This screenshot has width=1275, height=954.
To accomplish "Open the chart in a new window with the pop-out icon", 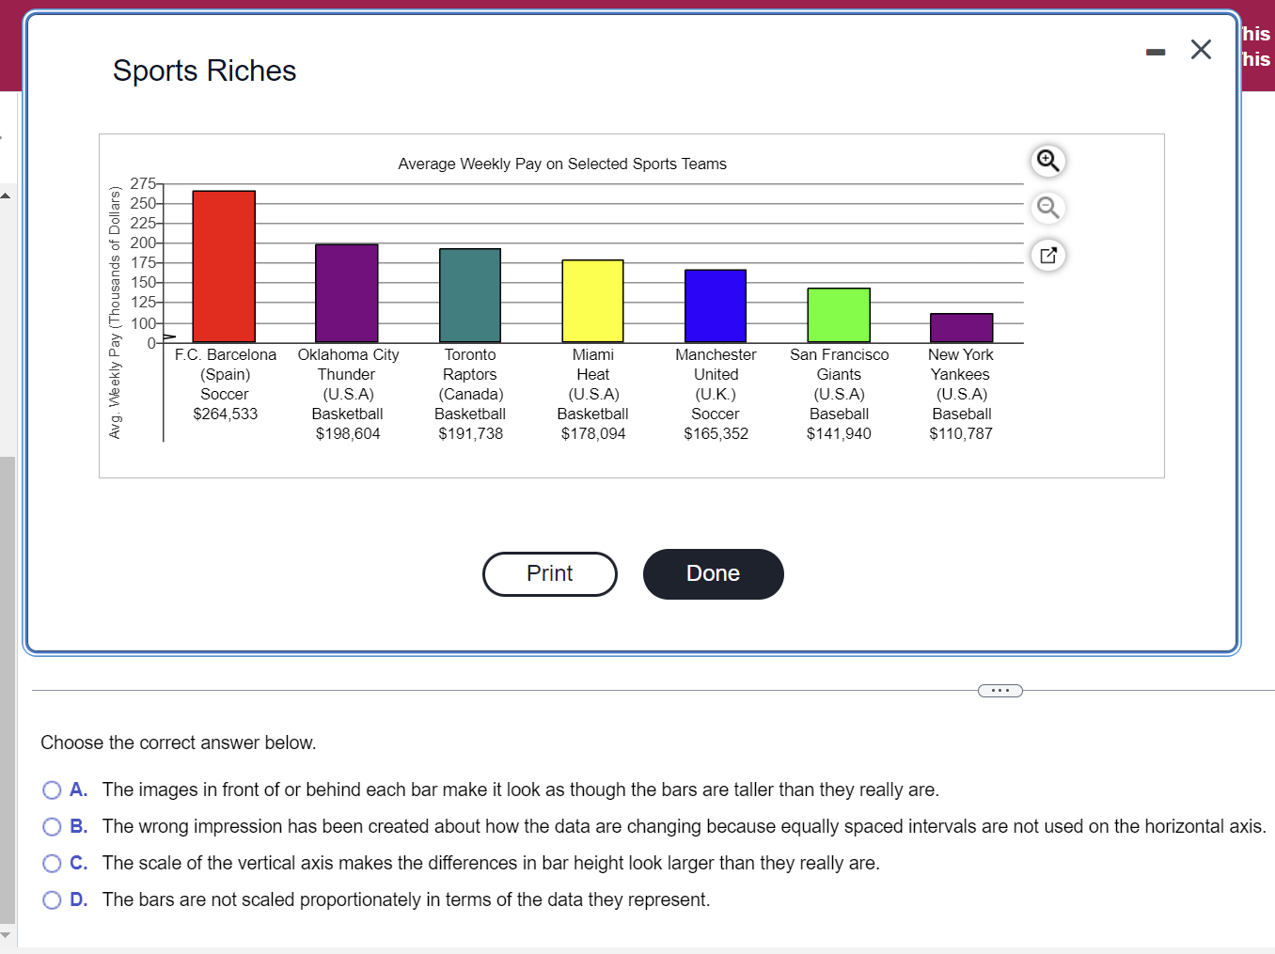I will tap(1047, 255).
